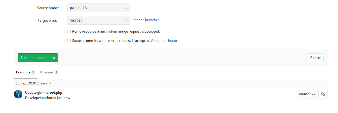Cancel the merge request form
This screenshot has height=113, width=338.
[x=315, y=58]
